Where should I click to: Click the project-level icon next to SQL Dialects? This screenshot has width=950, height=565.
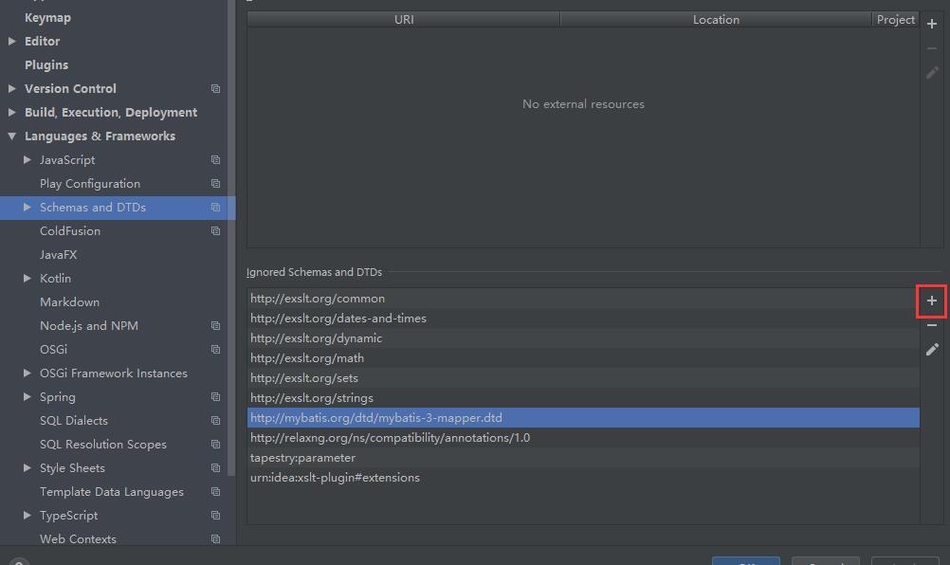[215, 421]
